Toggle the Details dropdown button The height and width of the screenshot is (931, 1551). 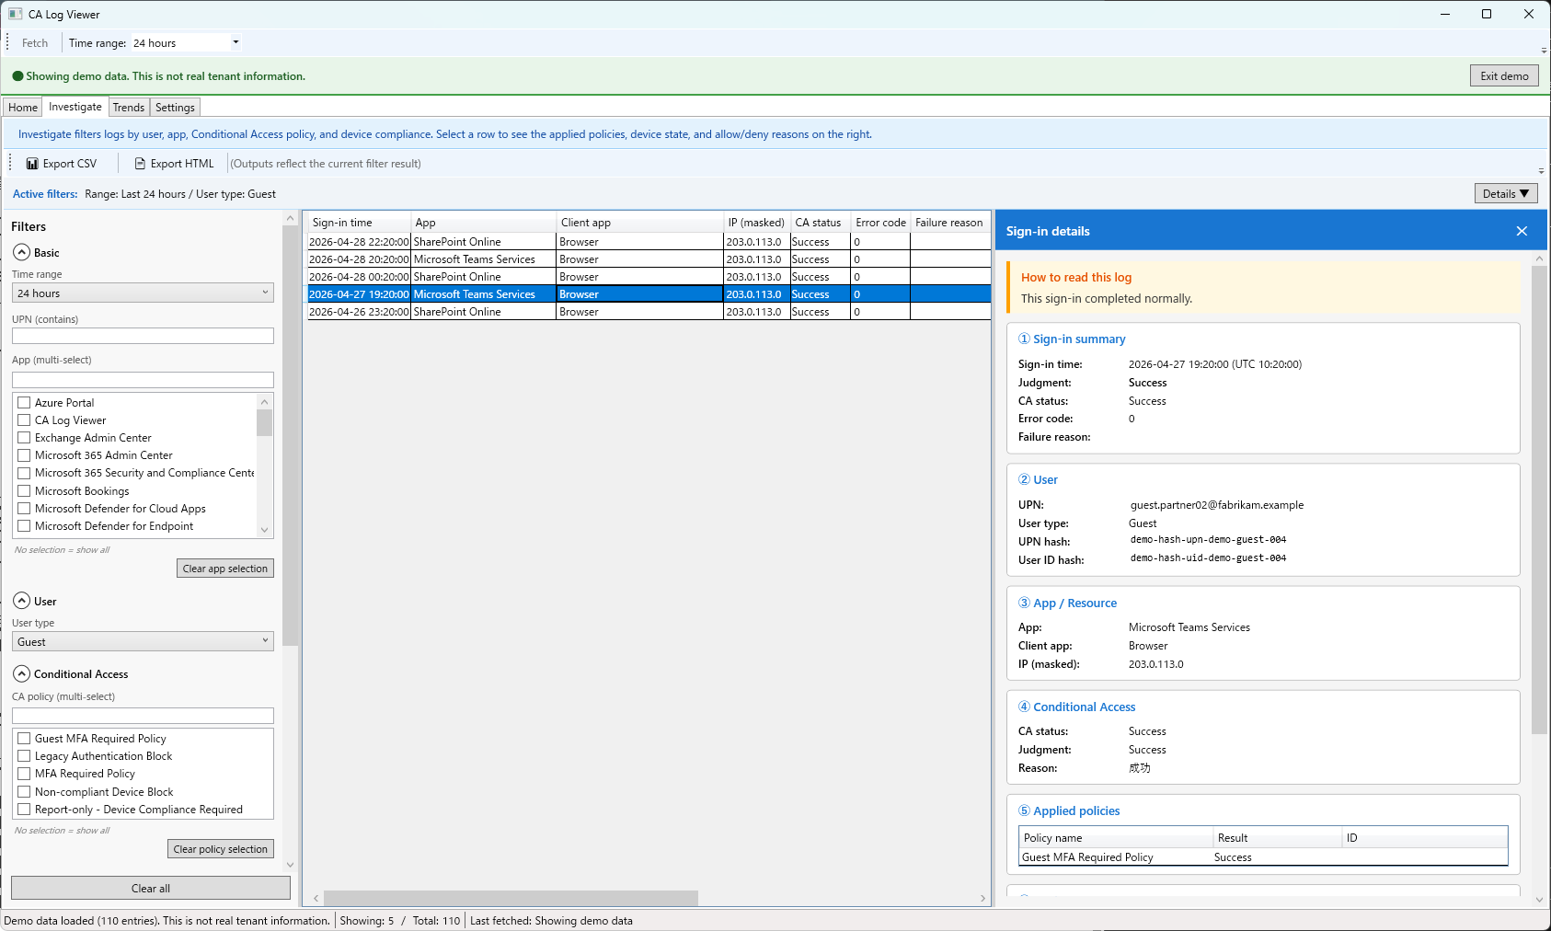tap(1505, 193)
